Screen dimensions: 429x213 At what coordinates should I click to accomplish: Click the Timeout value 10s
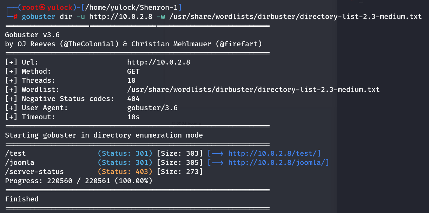coord(133,117)
